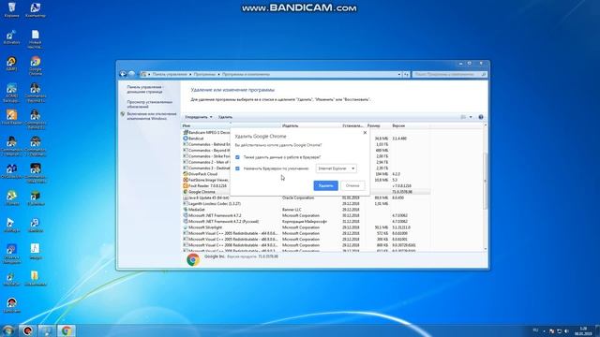Open the Упорядочить toolbar dropdown
Image resolution: width=600 pixels, height=337 pixels.
(198, 117)
